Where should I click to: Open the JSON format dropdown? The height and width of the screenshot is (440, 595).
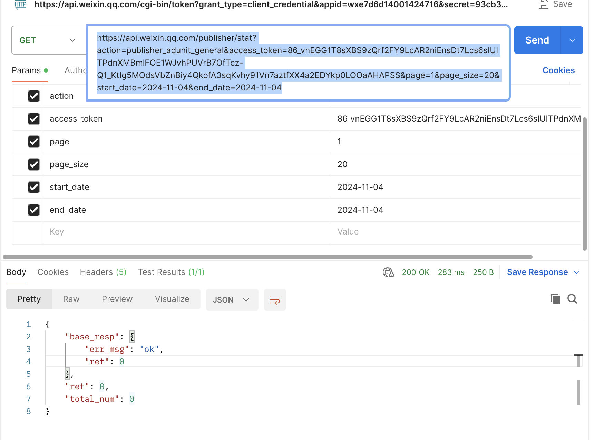click(x=232, y=300)
